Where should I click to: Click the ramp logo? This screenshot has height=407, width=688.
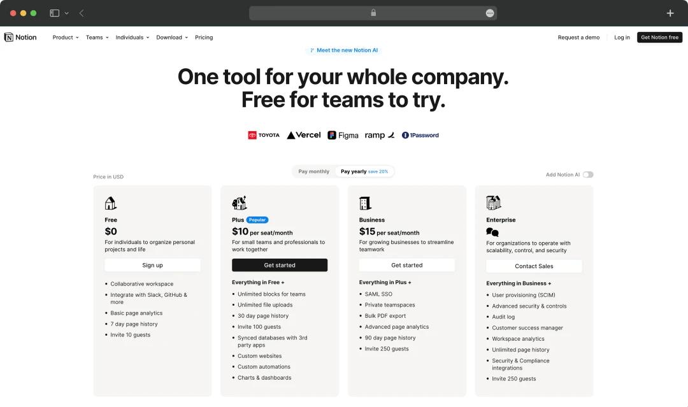point(379,134)
